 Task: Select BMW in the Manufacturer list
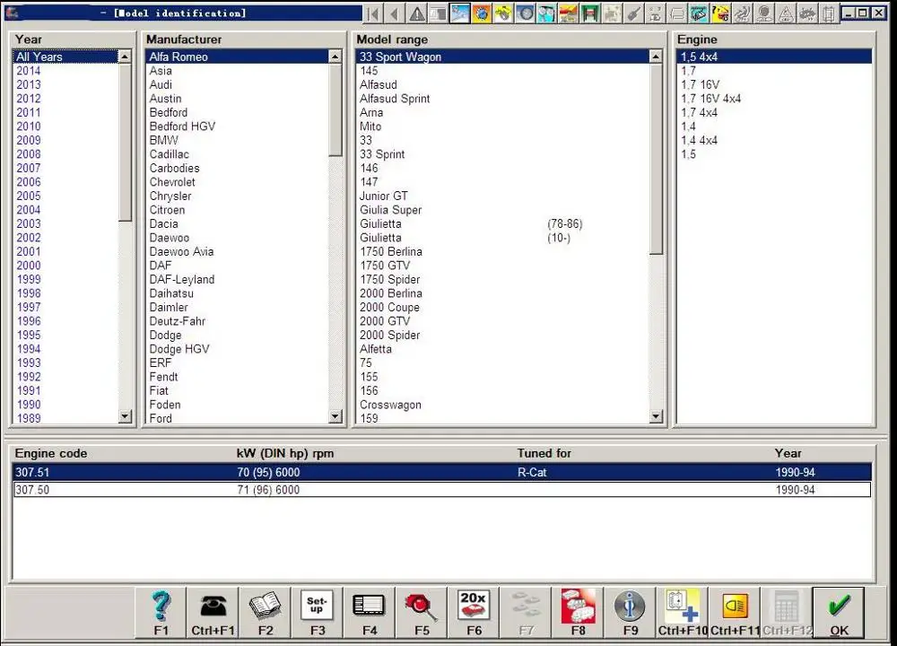(164, 141)
